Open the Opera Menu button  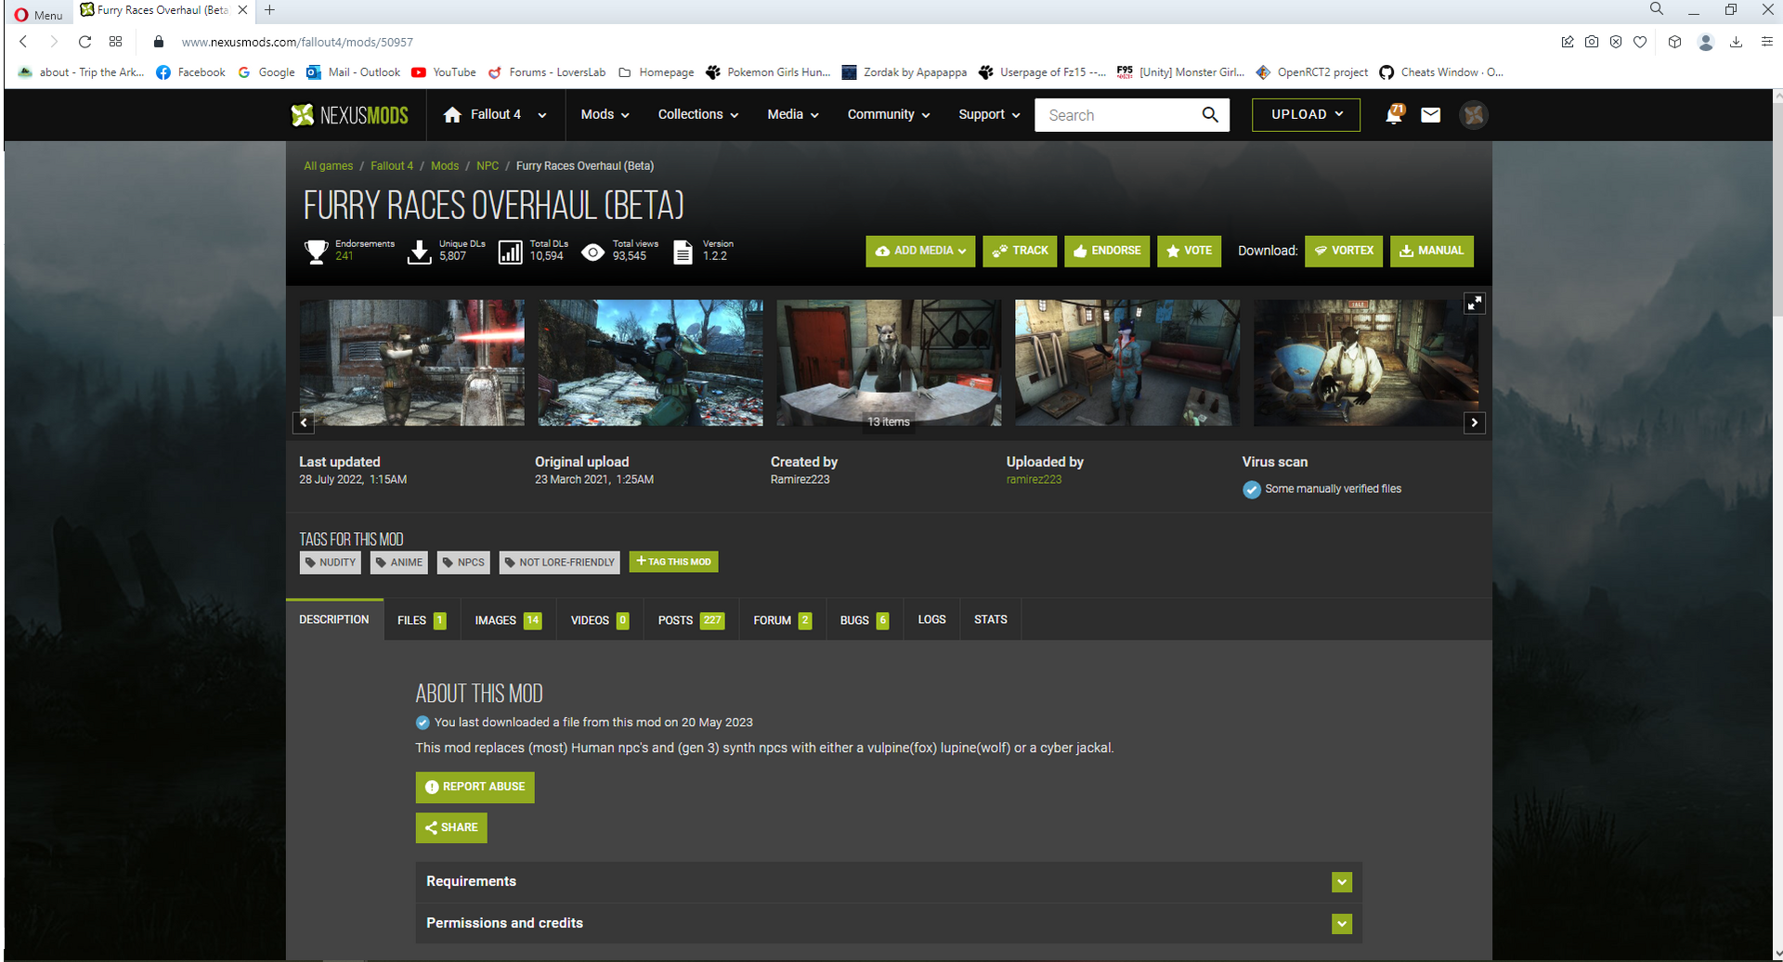(39, 15)
